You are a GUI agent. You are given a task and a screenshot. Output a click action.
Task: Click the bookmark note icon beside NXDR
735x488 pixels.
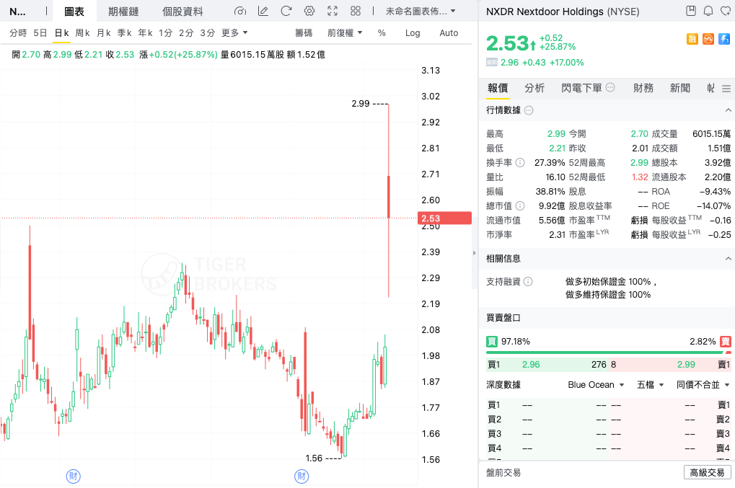691,12
